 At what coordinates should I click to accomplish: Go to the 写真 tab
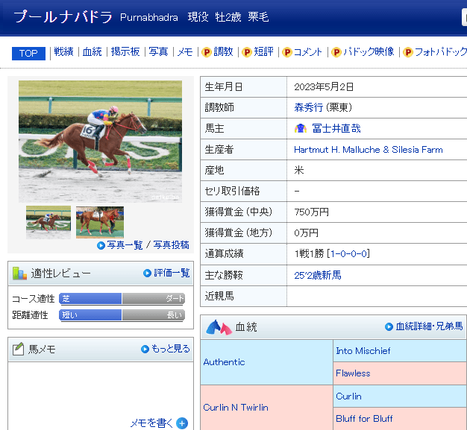coord(158,51)
